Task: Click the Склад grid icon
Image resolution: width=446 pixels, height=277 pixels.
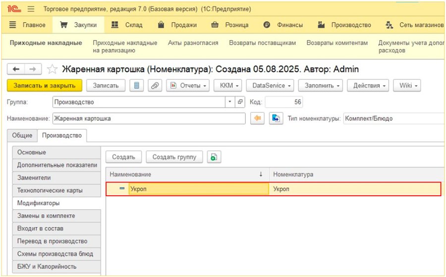Action: point(114,25)
